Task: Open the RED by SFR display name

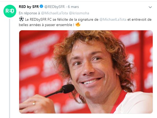Action: tap(29, 7)
